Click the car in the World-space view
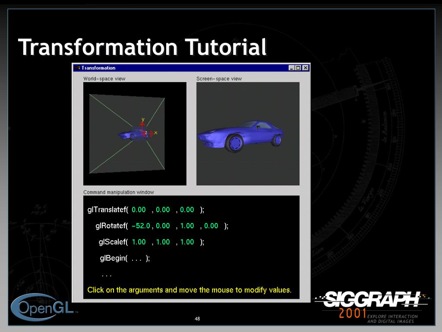 point(133,134)
